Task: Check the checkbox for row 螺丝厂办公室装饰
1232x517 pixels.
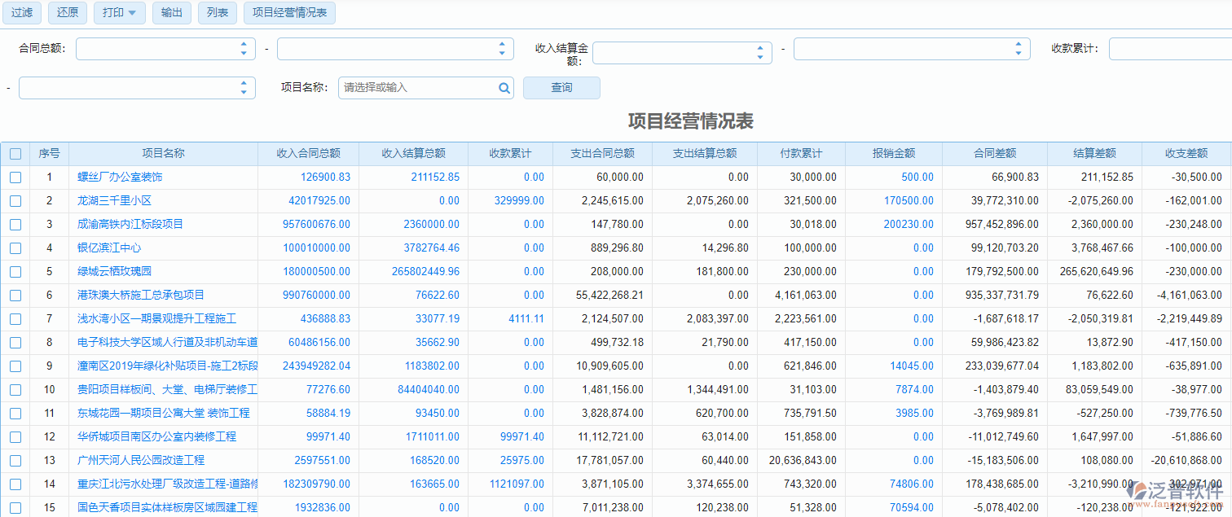Action: pos(15,177)
